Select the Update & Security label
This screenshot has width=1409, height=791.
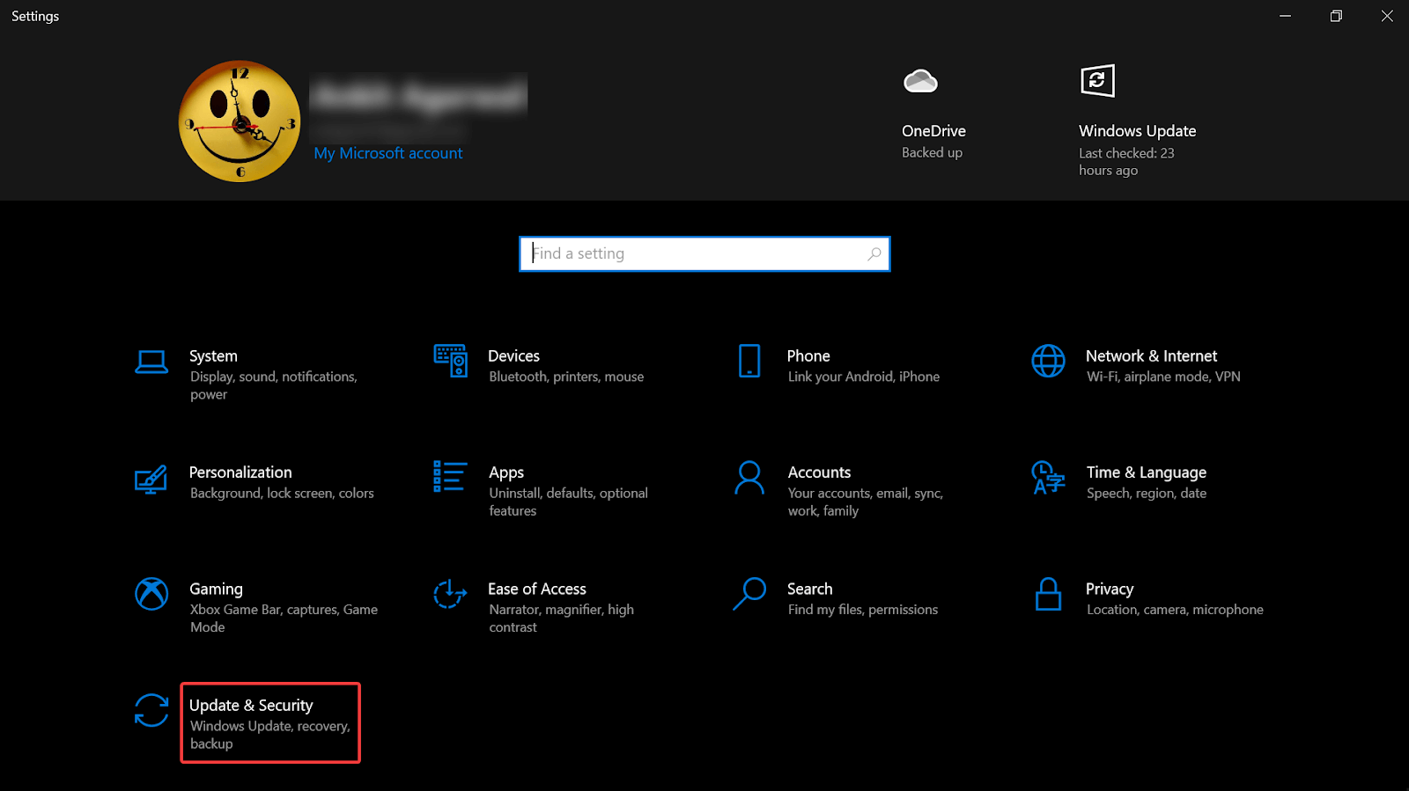point(251,706)
